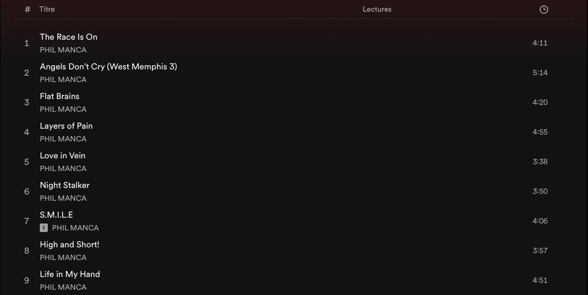Image resolution: width=588 pixels, height=295 pixels.
Task: Click the Layers of Pain song title
Action: coord(66,126)
